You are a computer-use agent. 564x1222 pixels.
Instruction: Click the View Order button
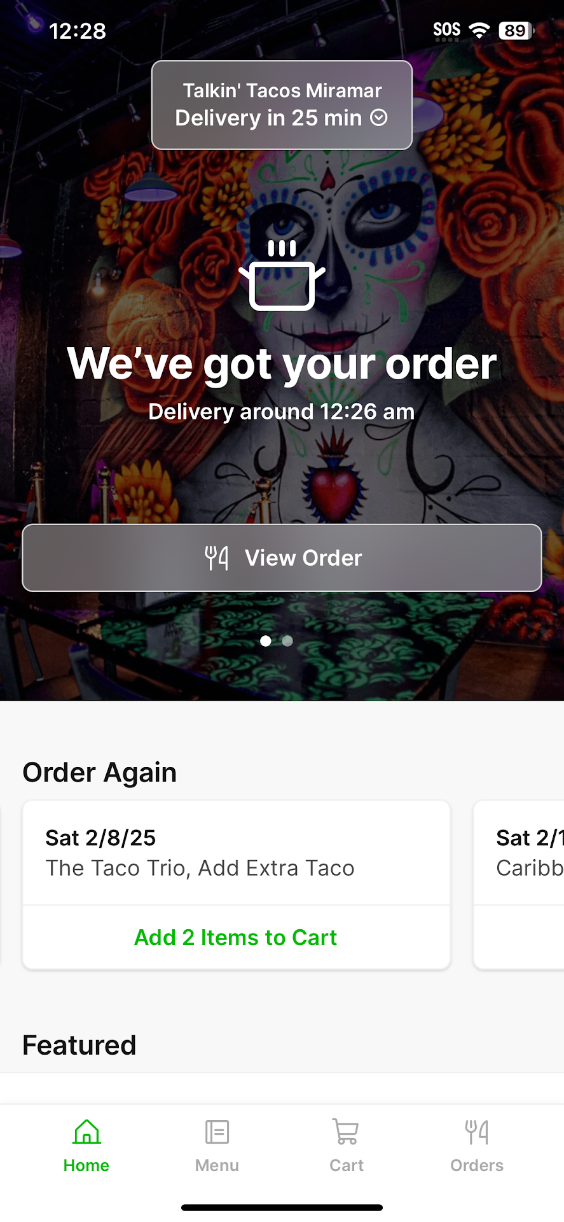point(282,558)
